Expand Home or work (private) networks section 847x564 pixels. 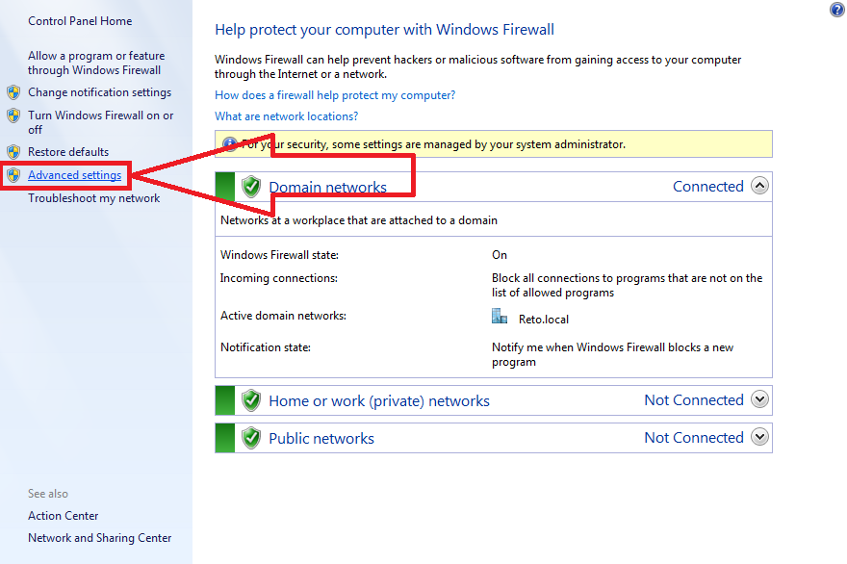pyautogui.click(x=760, y=399)
